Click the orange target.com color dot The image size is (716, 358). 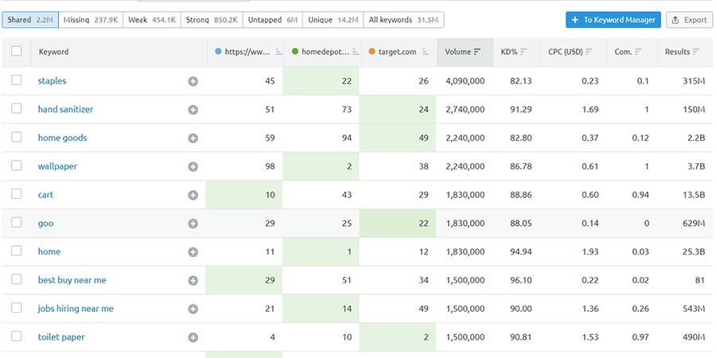pyautogui.click(x=372, y=52)
